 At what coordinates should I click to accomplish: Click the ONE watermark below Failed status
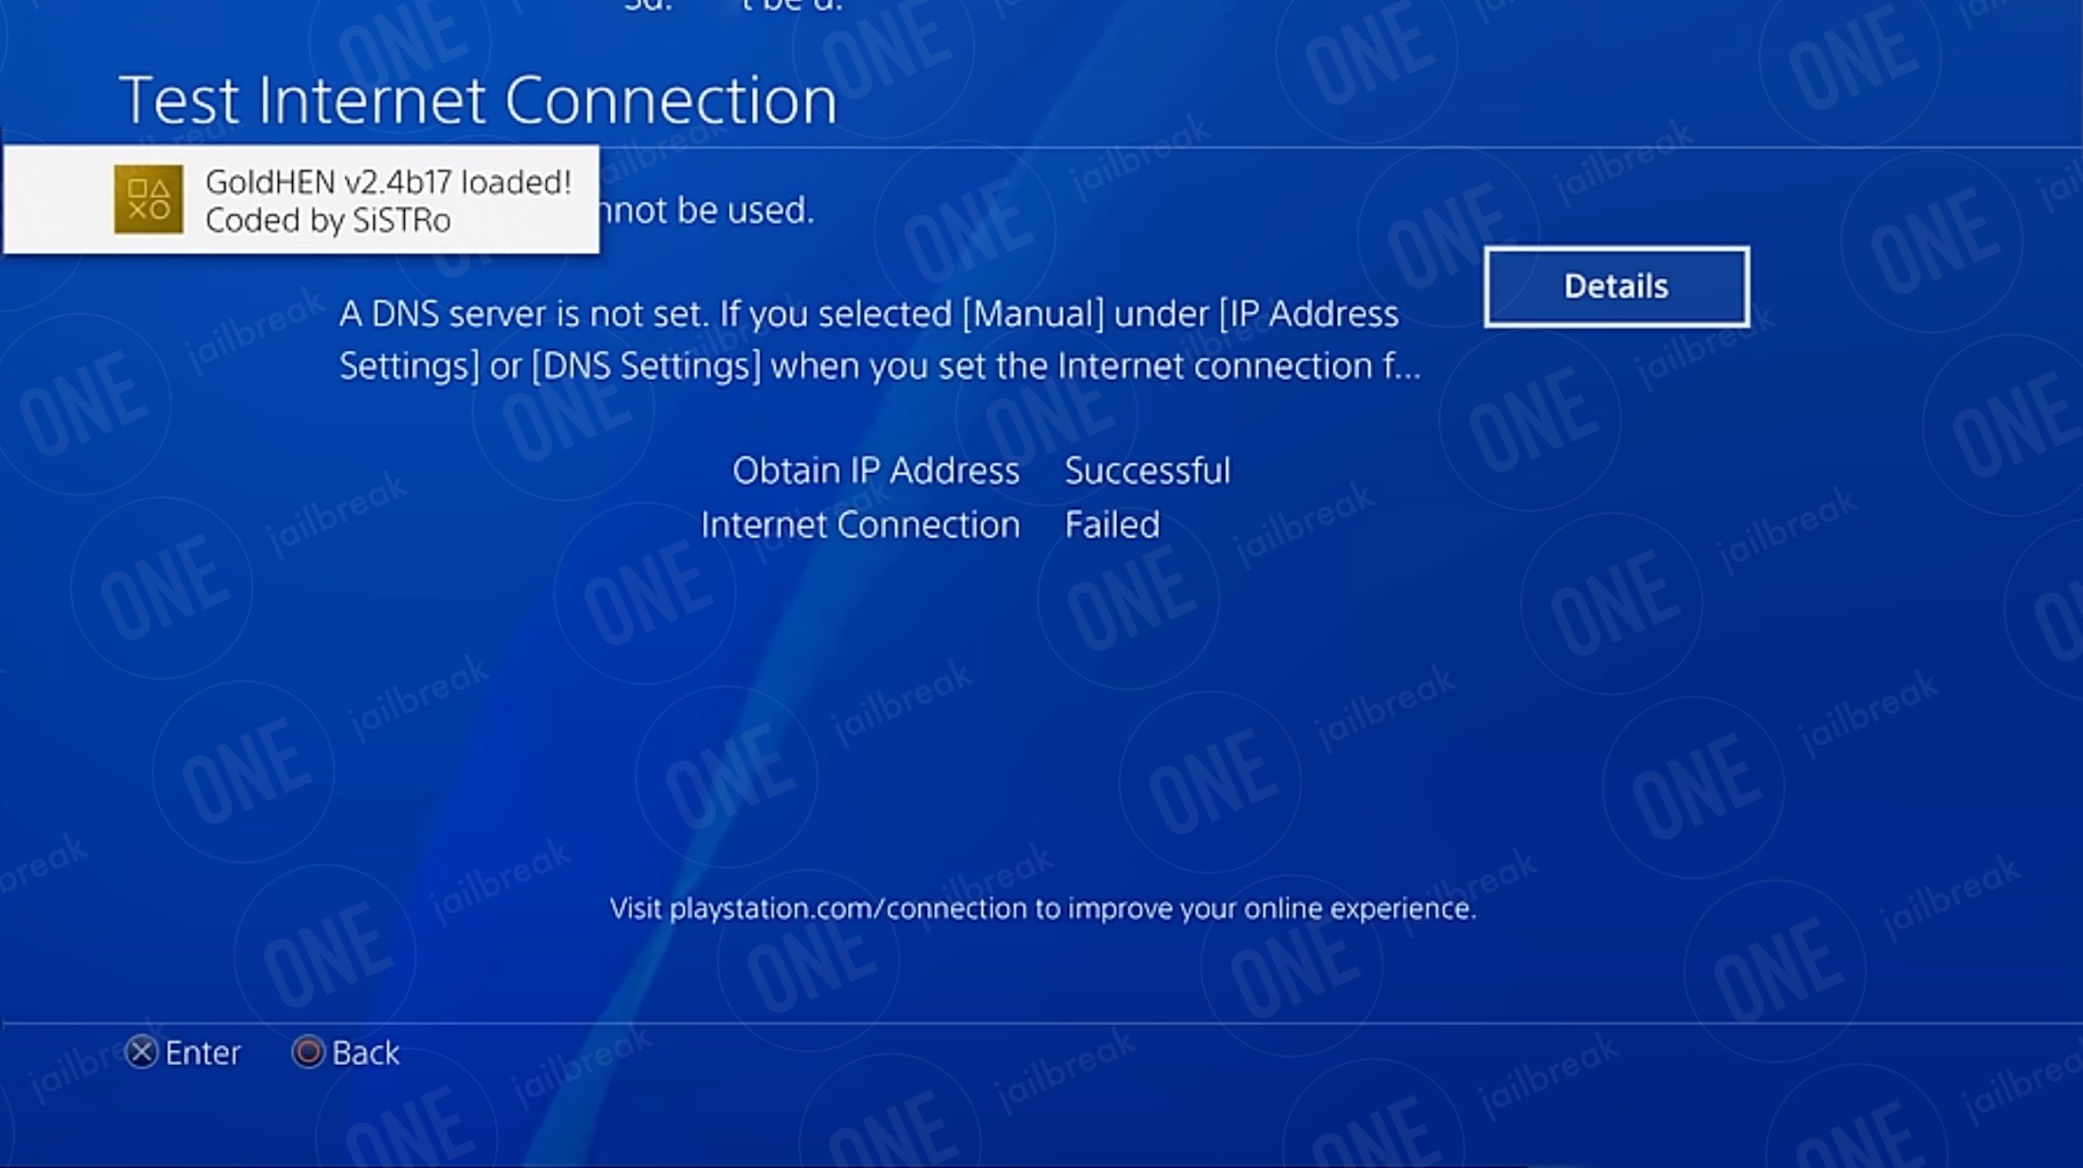point(1132,596)
